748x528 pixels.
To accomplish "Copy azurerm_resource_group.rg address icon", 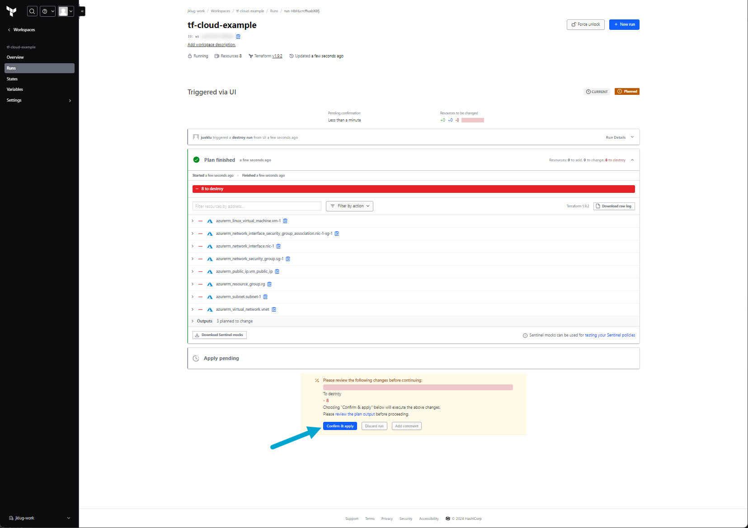I will point(269,284).
